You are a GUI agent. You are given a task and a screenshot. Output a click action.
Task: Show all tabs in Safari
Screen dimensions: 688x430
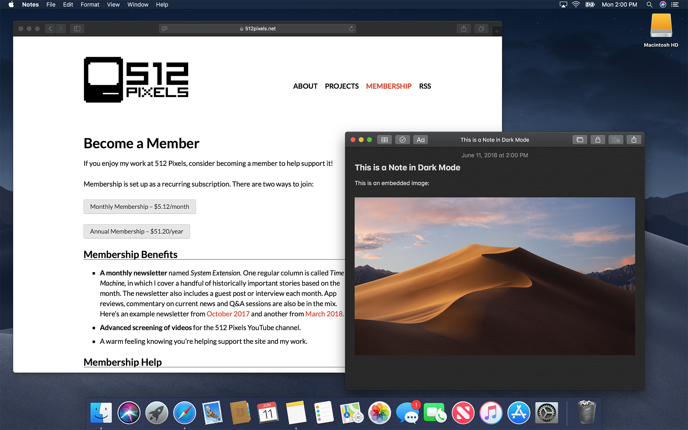pyautogui.click(x=481, y=29)
